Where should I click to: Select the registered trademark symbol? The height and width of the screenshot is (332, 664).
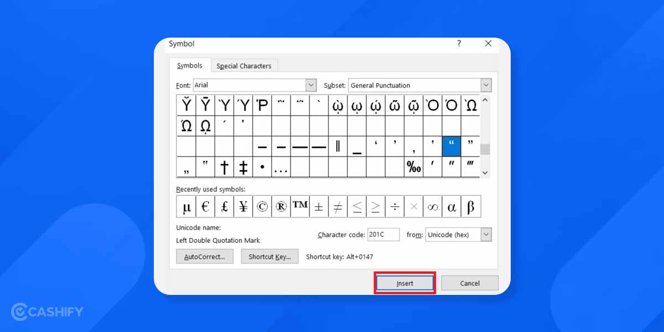coord(281,206)
